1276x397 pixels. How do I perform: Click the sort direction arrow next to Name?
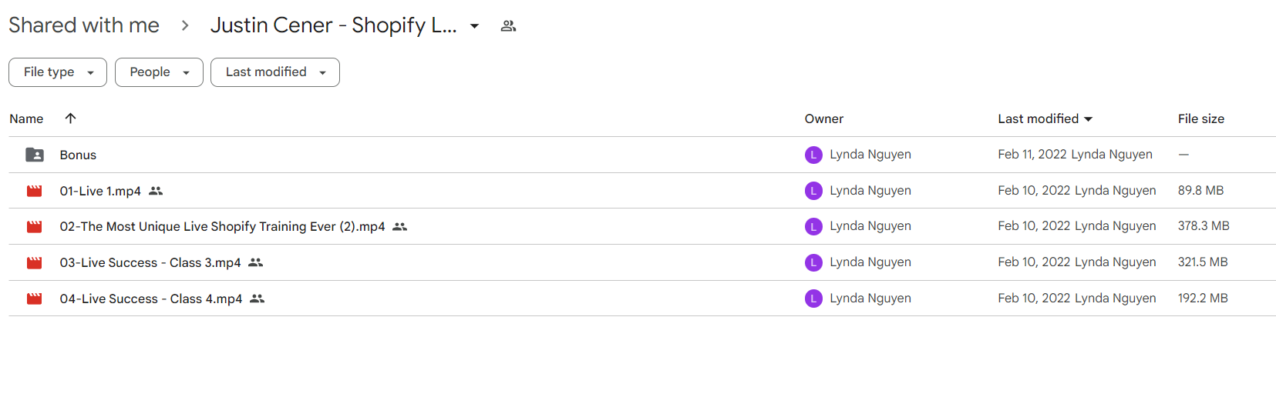70,118
